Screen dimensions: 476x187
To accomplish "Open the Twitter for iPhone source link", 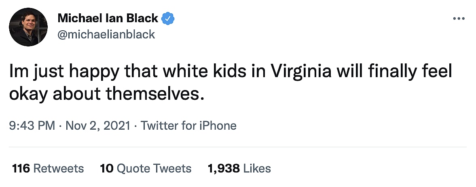I will coord(188,126).
